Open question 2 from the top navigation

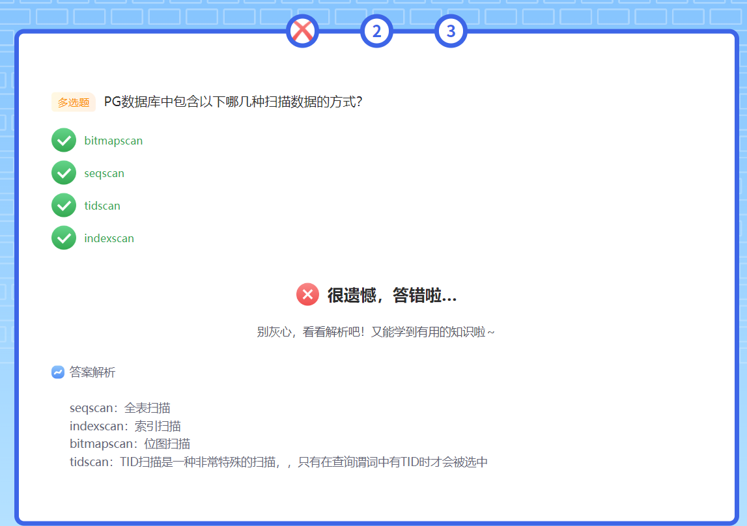(376, 31)
